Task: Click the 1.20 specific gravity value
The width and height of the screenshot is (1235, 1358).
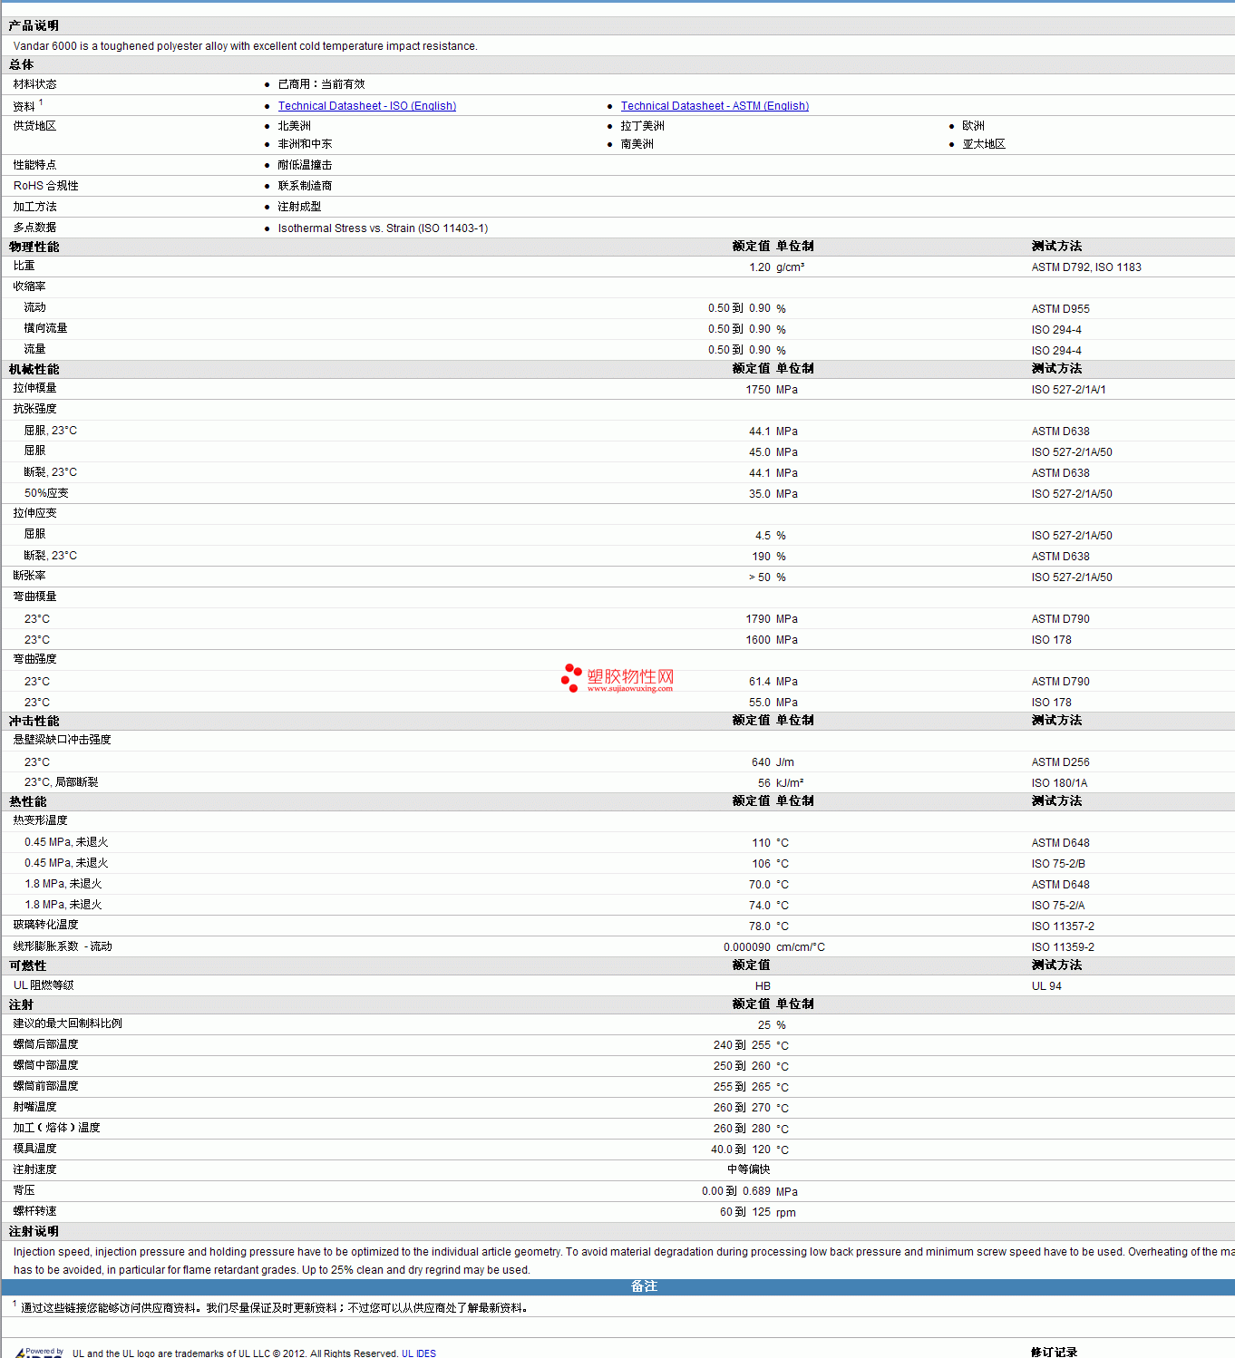Action: [x=760, y=267]
